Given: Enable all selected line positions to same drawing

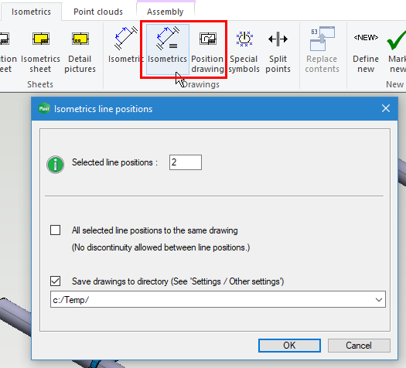Looking at the screenshot, I should (56, 230).
